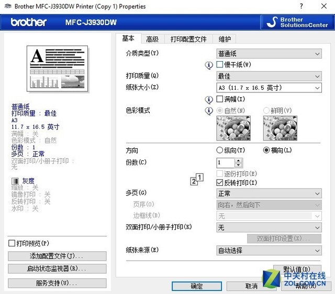
Task: Click the 取消 cancel button
Action: pos(251,286)
